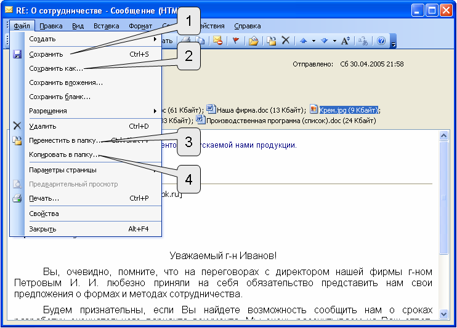The height and width of the screenshot is (328, 457).
Task: Expand the Создать submenu arrow
Action: [x=155, y=39]
